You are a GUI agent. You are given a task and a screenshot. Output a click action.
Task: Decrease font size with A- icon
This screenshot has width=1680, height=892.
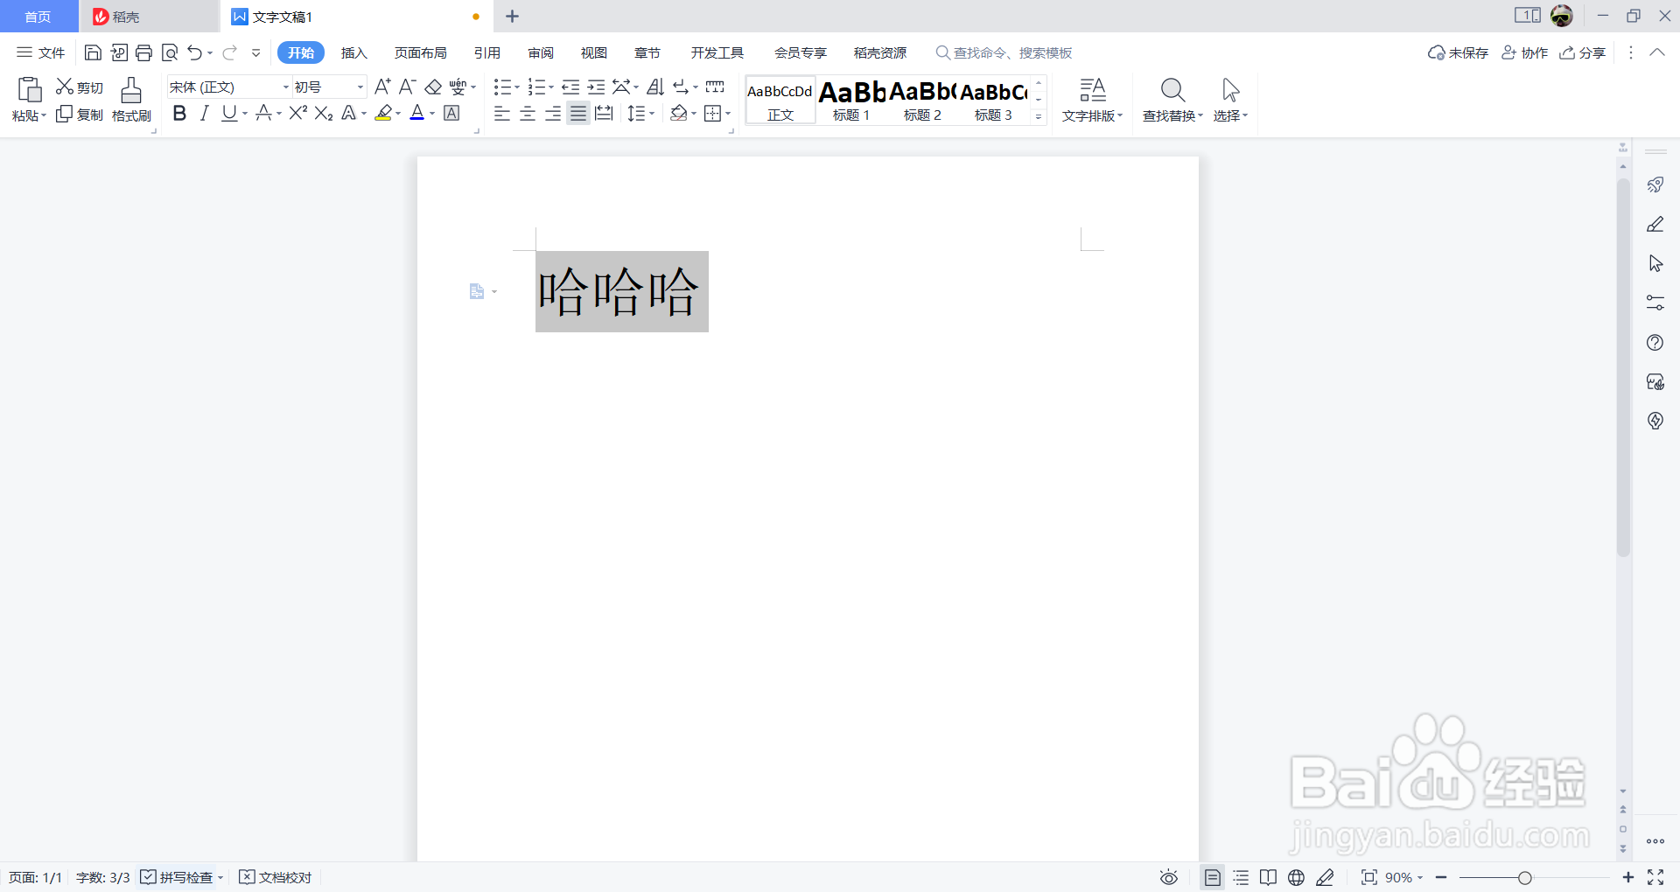tap(407, 87)
